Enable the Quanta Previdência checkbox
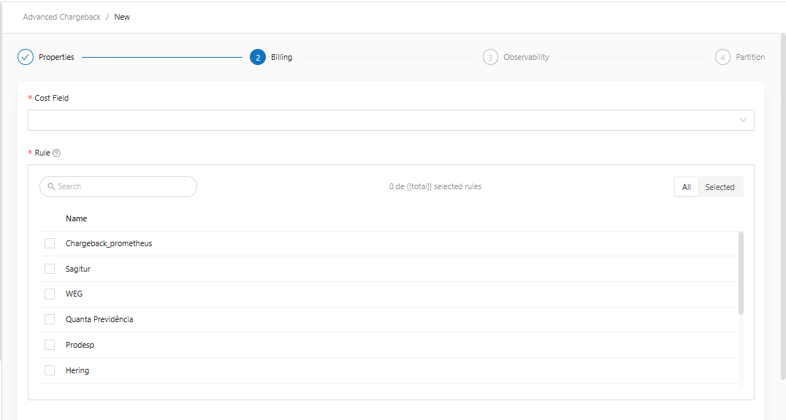Image resolution: width=786 pixels, height=420 pixels. click(x=50, y=319)
